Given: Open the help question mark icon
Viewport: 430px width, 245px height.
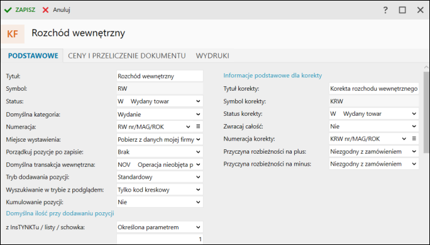Looking at the screenshot, I should [x=385, y=10].
